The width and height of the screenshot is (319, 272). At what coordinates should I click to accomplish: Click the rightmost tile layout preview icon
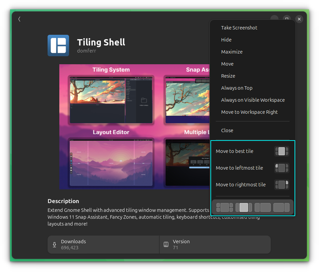281,185
